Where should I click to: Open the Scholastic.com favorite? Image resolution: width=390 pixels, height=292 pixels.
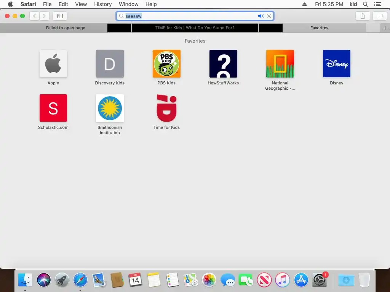point(53,108)
